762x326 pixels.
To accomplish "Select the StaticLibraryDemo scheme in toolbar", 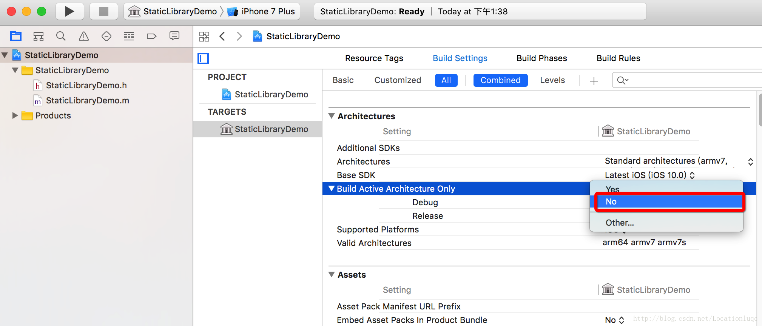I will 173,11.
